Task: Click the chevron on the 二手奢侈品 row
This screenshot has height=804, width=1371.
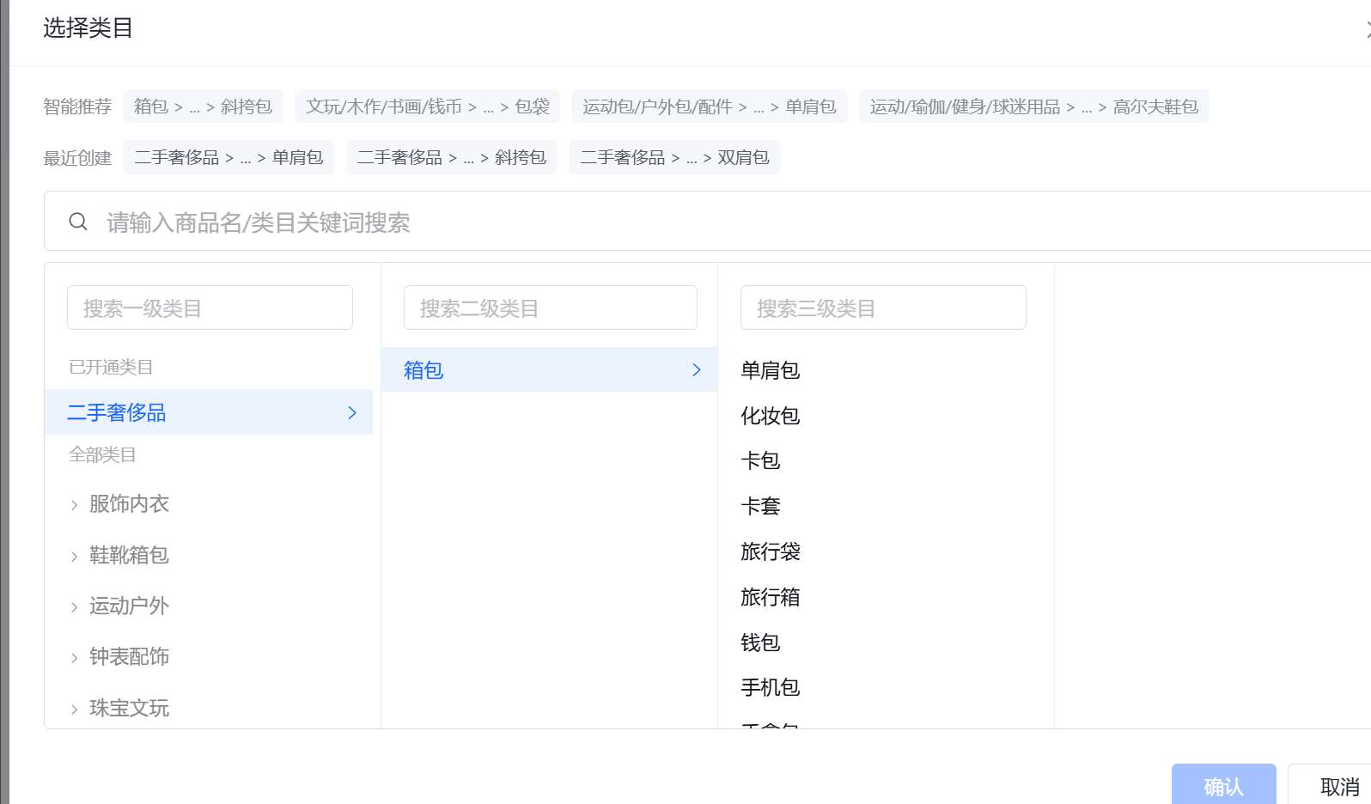Action: click(351, 413)
